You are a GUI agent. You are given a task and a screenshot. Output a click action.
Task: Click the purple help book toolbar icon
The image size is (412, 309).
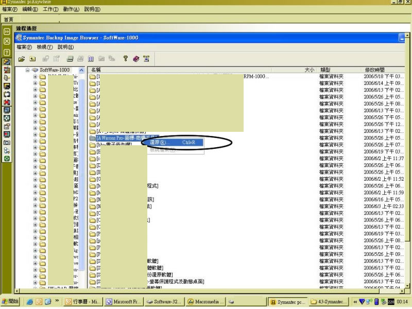pos(136,59)
